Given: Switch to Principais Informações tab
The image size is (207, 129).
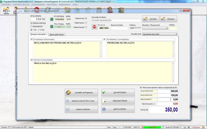Looking at the screenshot, I should point(38,34).
